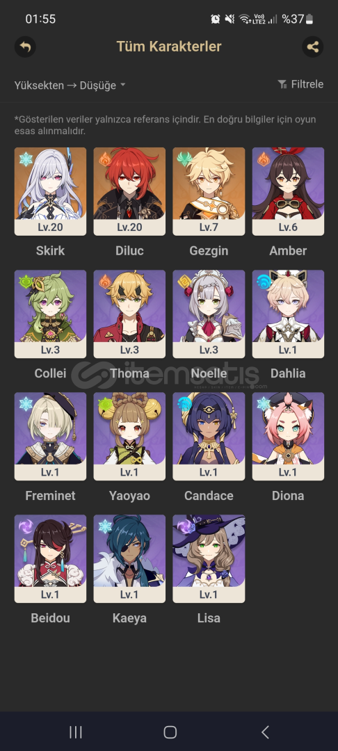Tap Candace's Hydro element icon
The height and width of the screenshot is (751, 338).
coord(184,404)
